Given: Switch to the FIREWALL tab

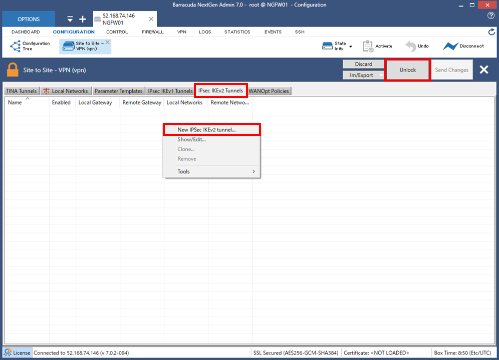Looking at the screenshot, I should coord(153,32).
